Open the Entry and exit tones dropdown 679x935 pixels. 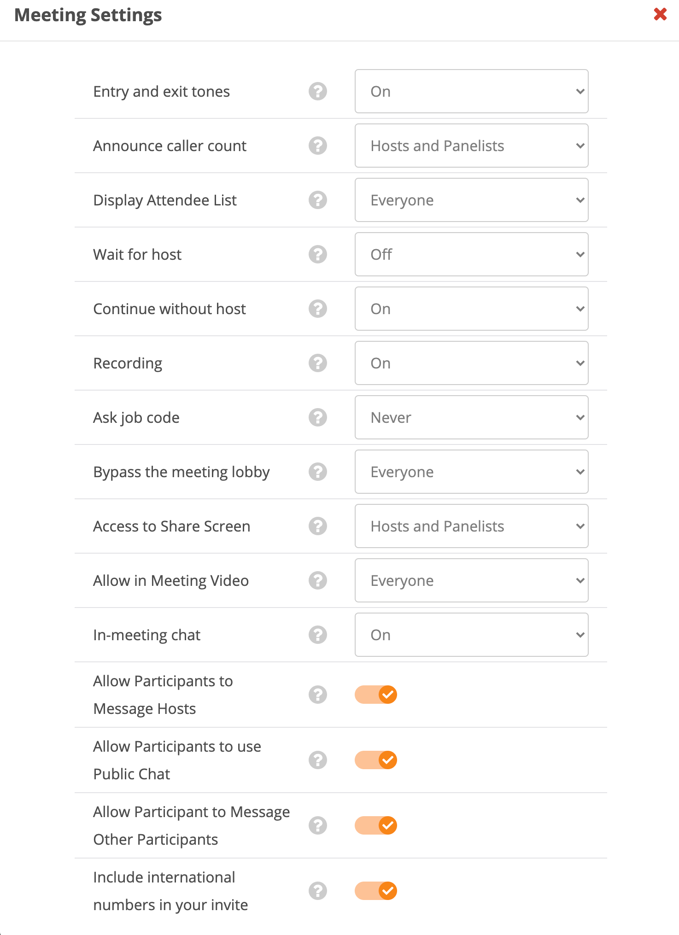471,91
